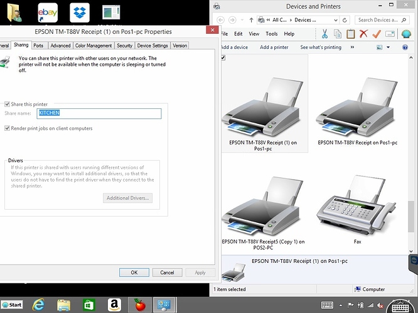Click the Windows Start button
Screen dimensions: 418x313
12,305
